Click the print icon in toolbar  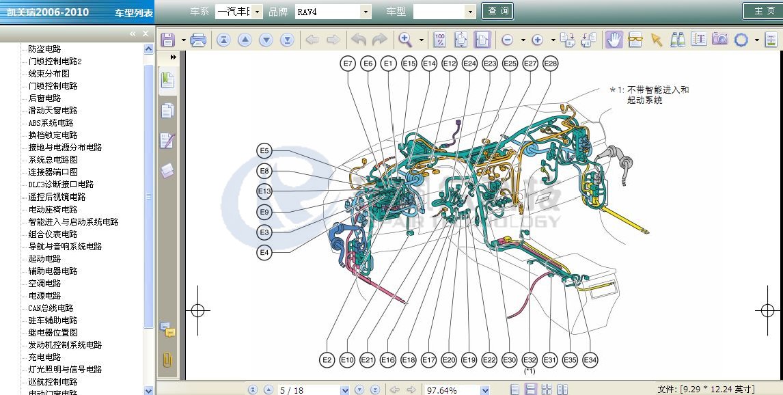(x=199, y=40)
